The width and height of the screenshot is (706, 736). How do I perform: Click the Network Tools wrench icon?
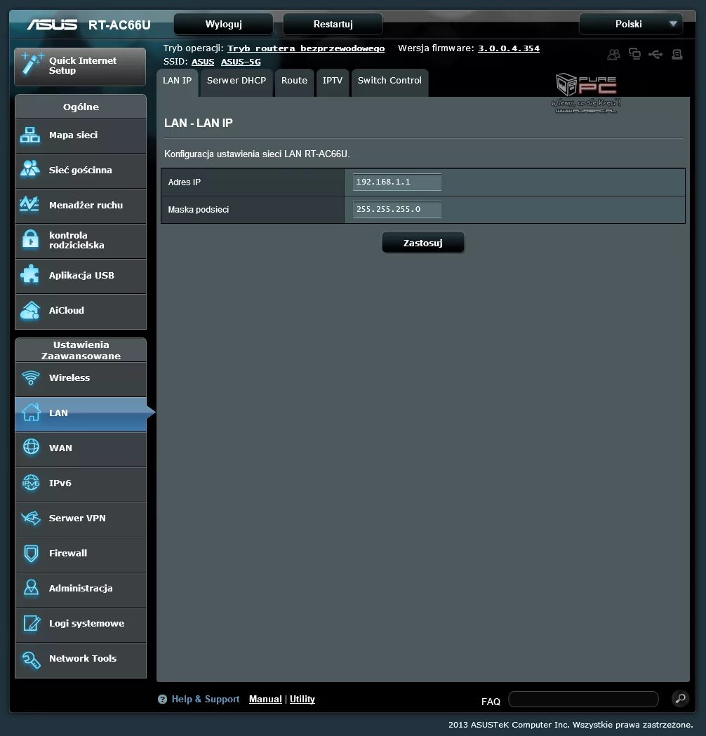click(x=32, y=660)
